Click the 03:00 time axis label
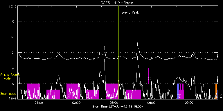Image resolution: width=223 pixels, height=111 pixels. pyautogui.click(x=114, y=102)
